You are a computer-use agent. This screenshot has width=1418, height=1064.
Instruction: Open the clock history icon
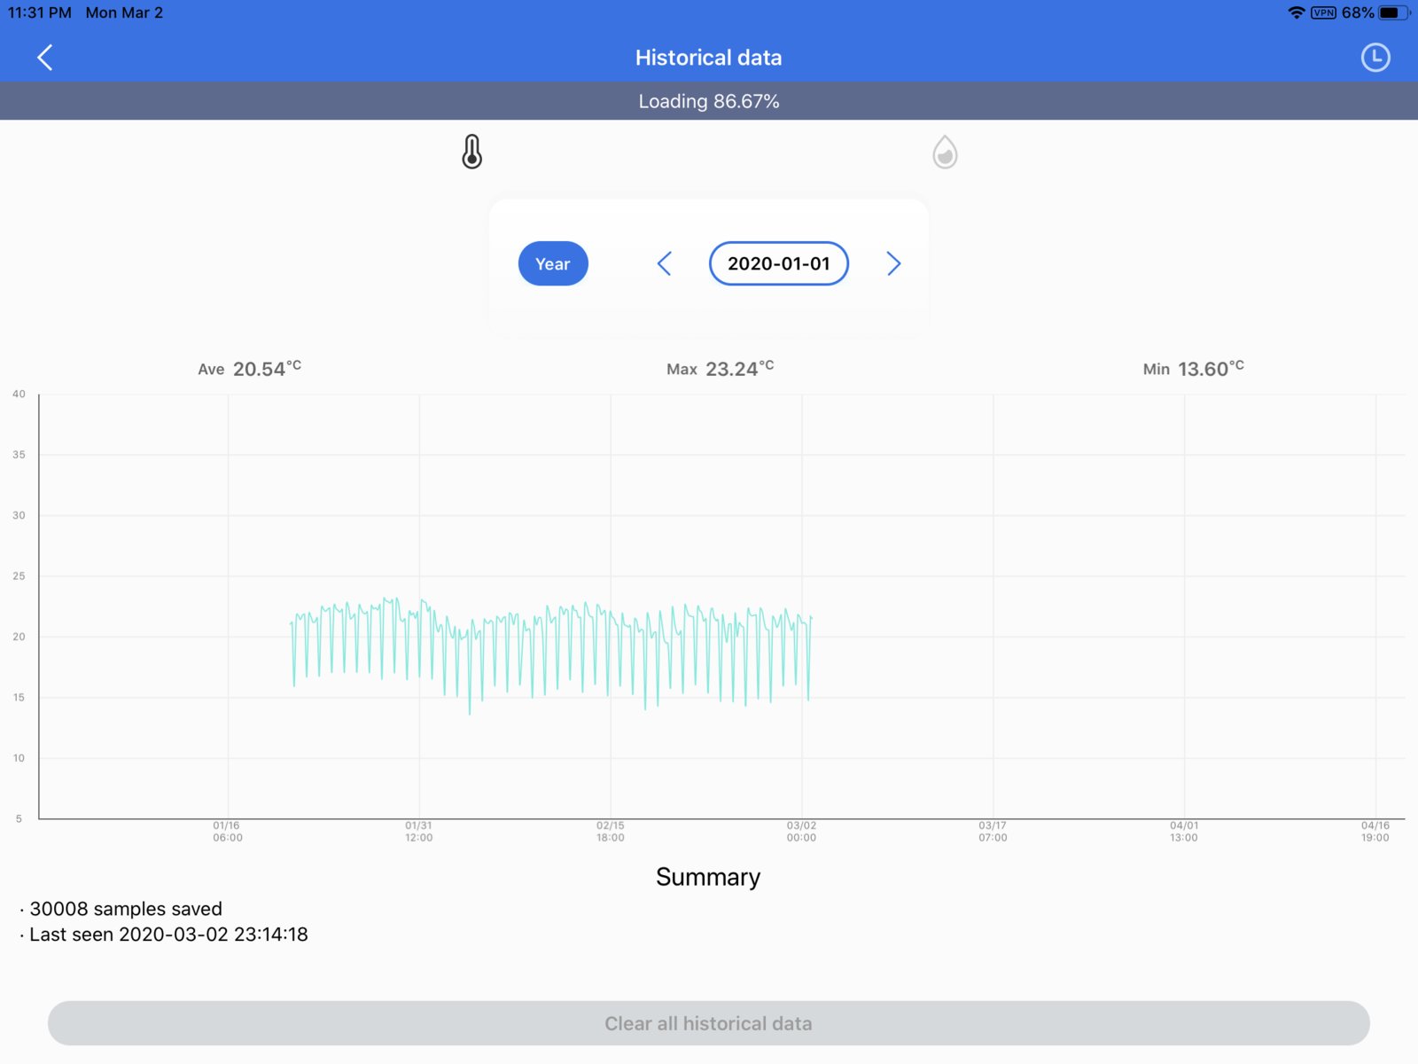1375,58
